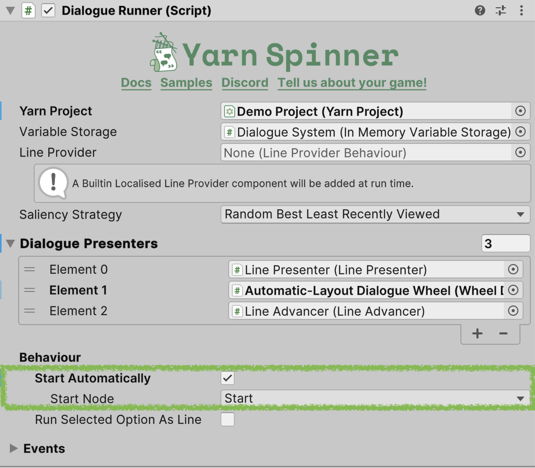Open the Saliency Strategy dropdown
Image resolution: width=535 pixels, height=468 pixels.
[x=375, y=214]
